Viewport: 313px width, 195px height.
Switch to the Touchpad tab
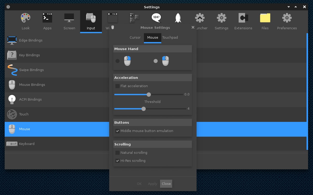pyautogui.click(x=170, y=38)
